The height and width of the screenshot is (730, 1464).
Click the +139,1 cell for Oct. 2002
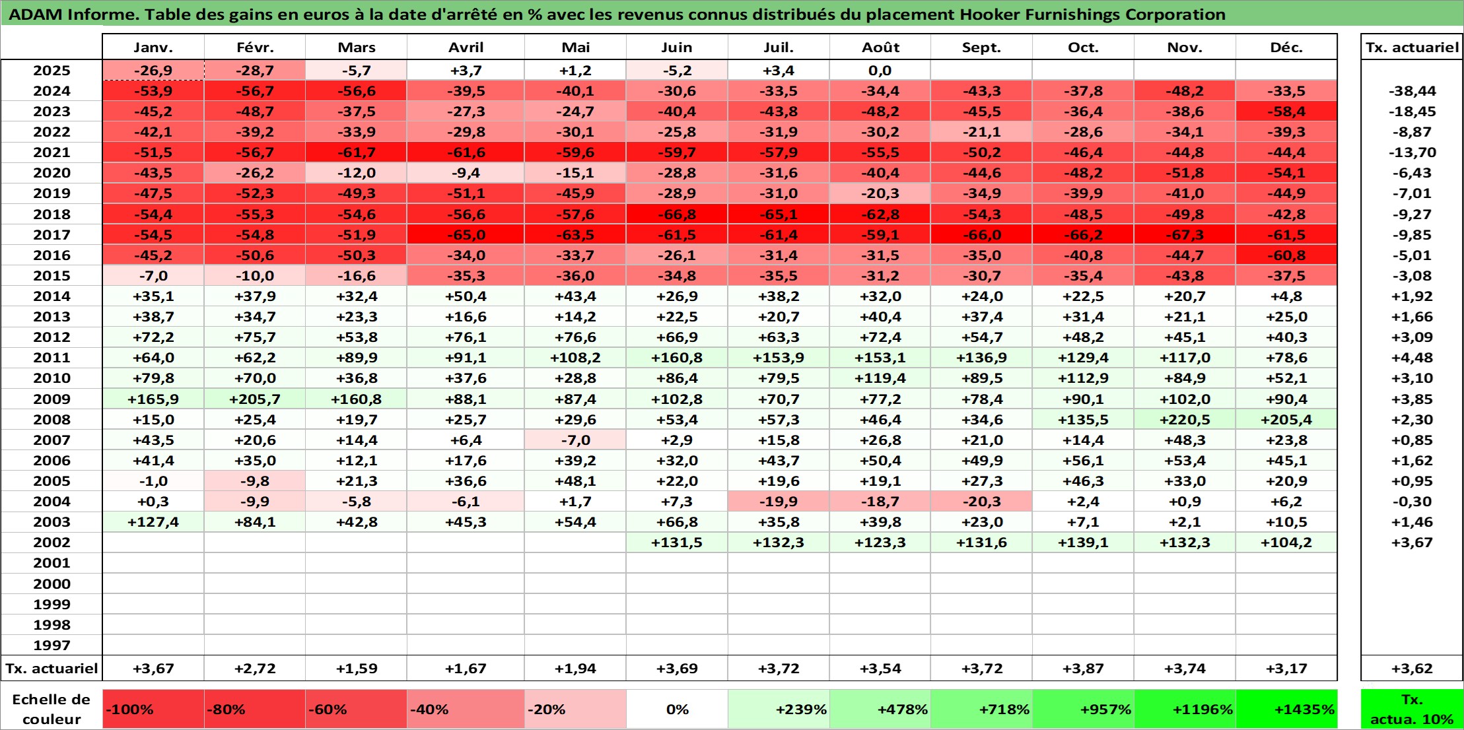coord(1083,542)
